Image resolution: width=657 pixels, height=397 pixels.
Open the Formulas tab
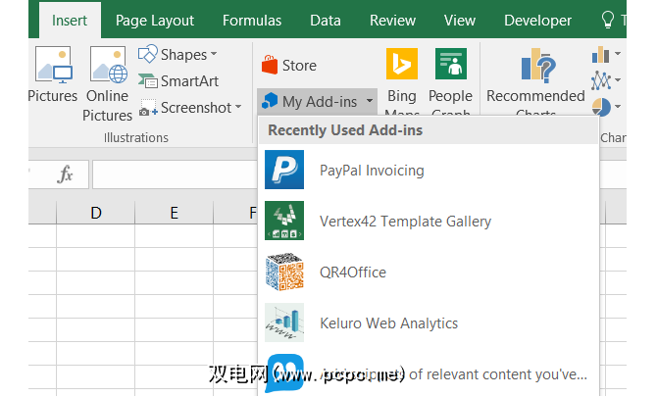click(252, 20)
